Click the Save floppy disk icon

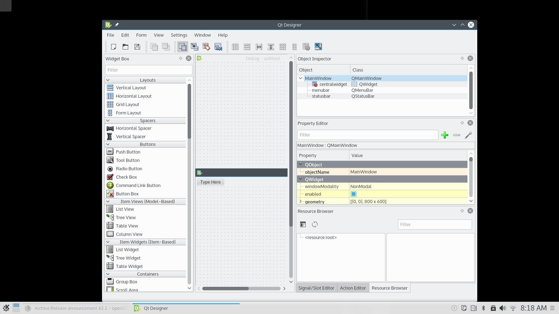pyautogui.click(x=137, y=47)
